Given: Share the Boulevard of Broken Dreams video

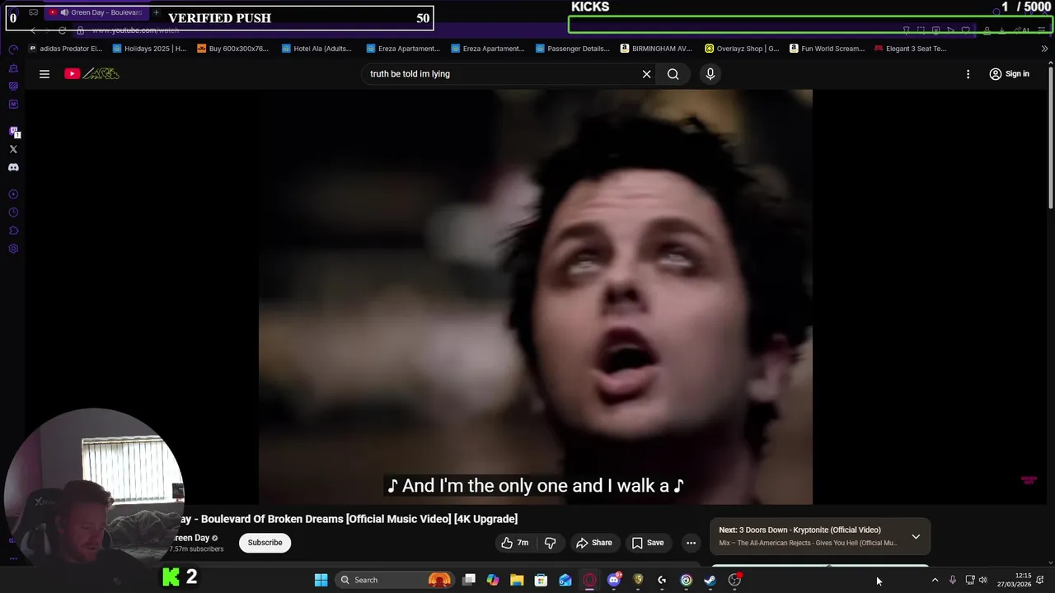Looking at the screenshot, I should [x=594, y=543].
